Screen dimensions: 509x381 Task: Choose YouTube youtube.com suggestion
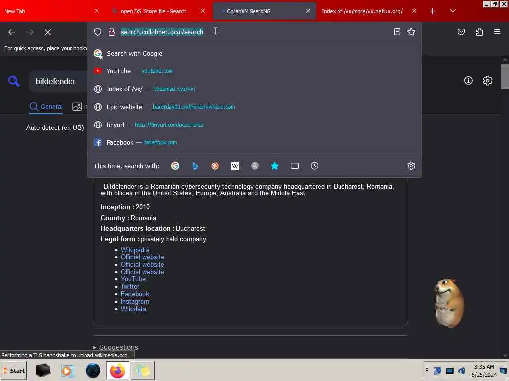coord(254,71)
